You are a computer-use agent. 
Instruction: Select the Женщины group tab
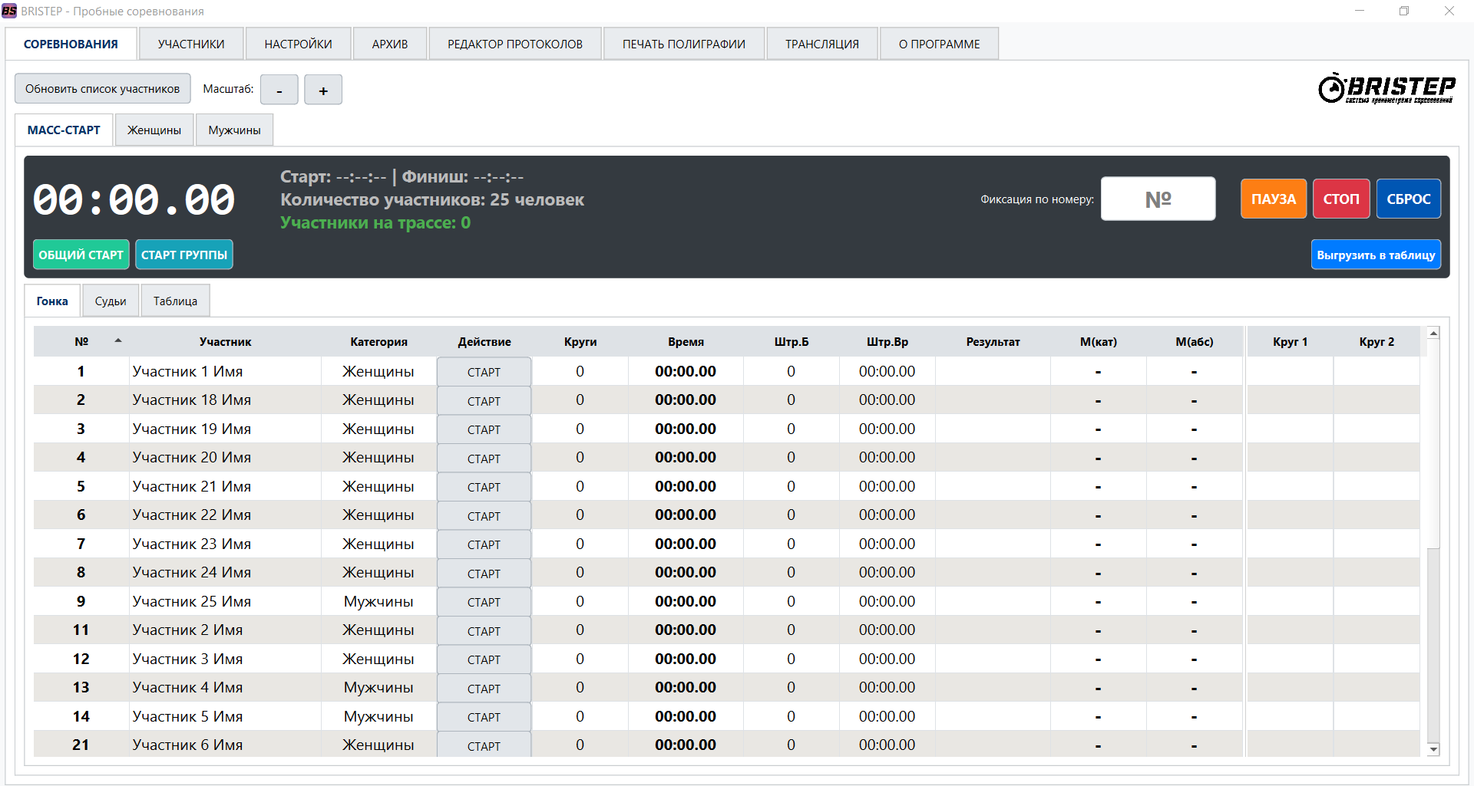pos(154,130)
